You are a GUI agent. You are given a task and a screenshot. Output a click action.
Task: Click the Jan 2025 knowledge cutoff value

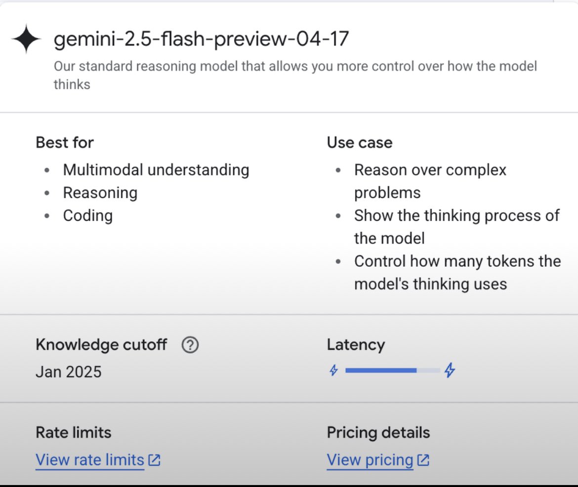[68, 371]
